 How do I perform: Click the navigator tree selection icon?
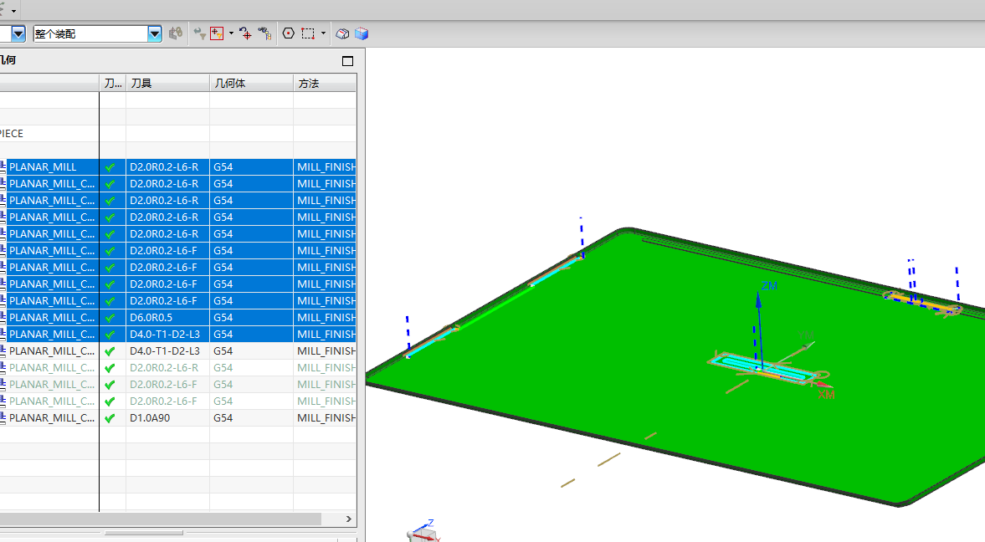[264, 34]
